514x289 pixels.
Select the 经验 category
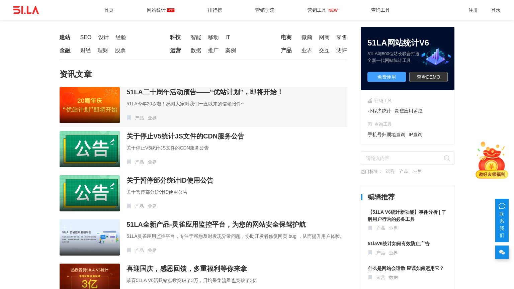pyautogui.click(x=121, y=37)
